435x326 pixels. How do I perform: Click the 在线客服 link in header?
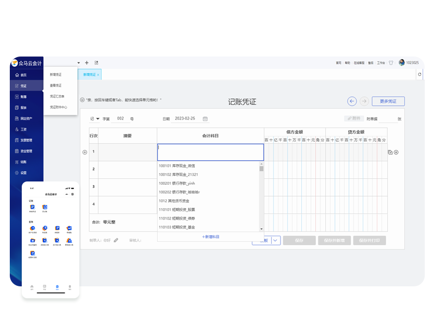tap(359, 63)
